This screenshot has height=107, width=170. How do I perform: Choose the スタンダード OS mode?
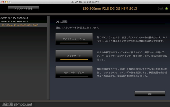click(x=74, y=56)
